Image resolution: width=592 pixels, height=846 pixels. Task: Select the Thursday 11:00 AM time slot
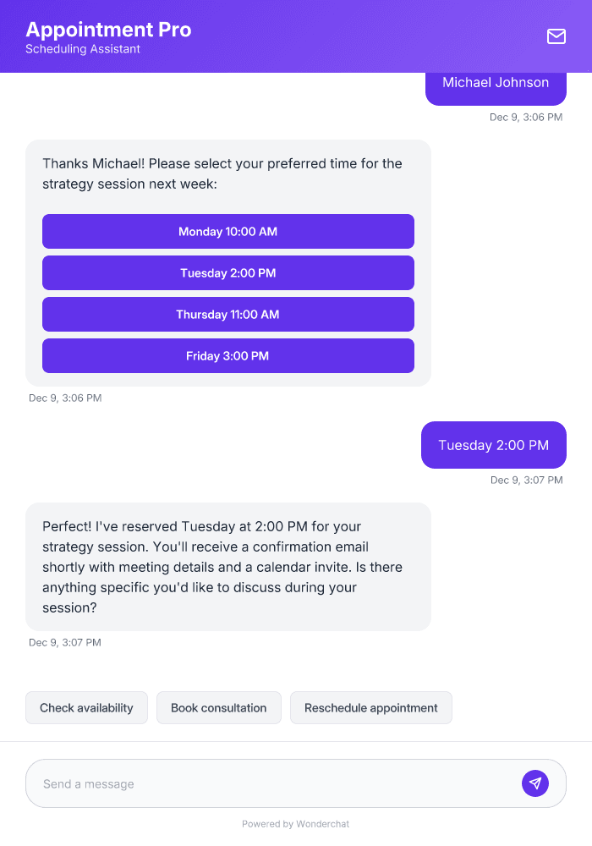click(227, 314)
